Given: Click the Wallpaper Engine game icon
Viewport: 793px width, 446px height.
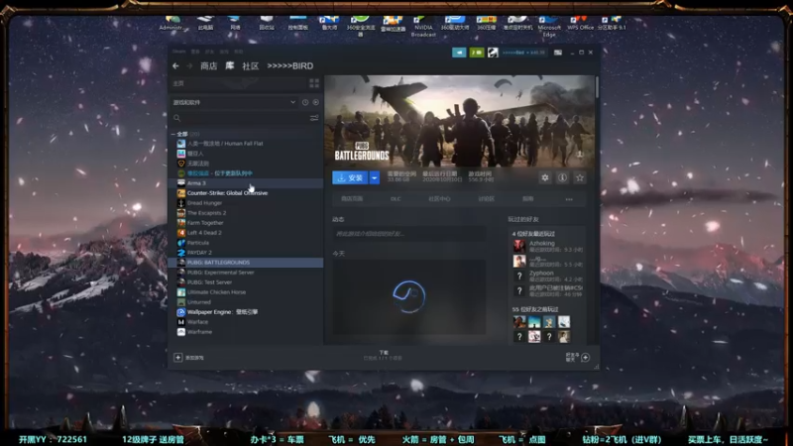Looking at the screenshot, I should pyautogui.click(x=181, y=312).
